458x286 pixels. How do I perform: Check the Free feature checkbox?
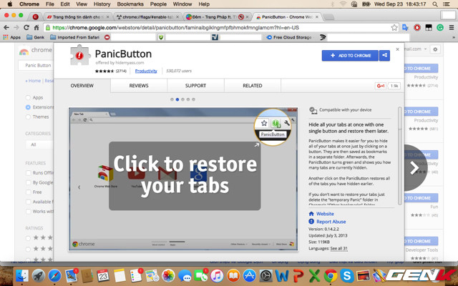coord(28,192)
